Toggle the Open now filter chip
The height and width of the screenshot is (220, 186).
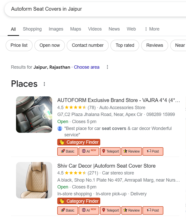click(50, 45)
